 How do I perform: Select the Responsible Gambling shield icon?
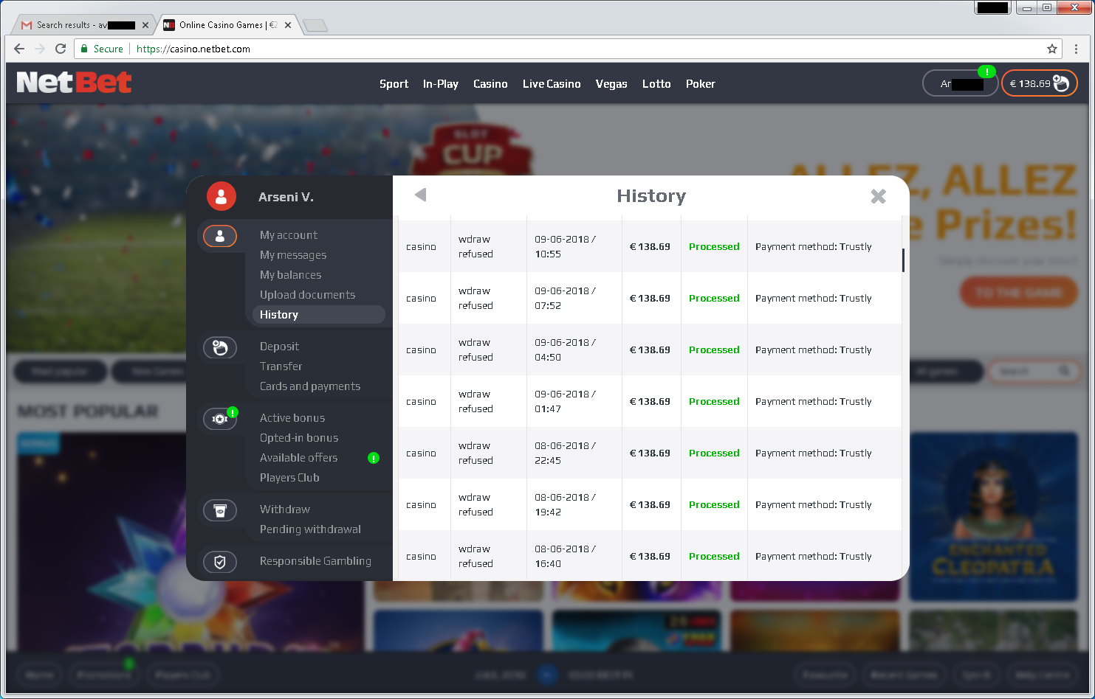[x=220, y=562]
